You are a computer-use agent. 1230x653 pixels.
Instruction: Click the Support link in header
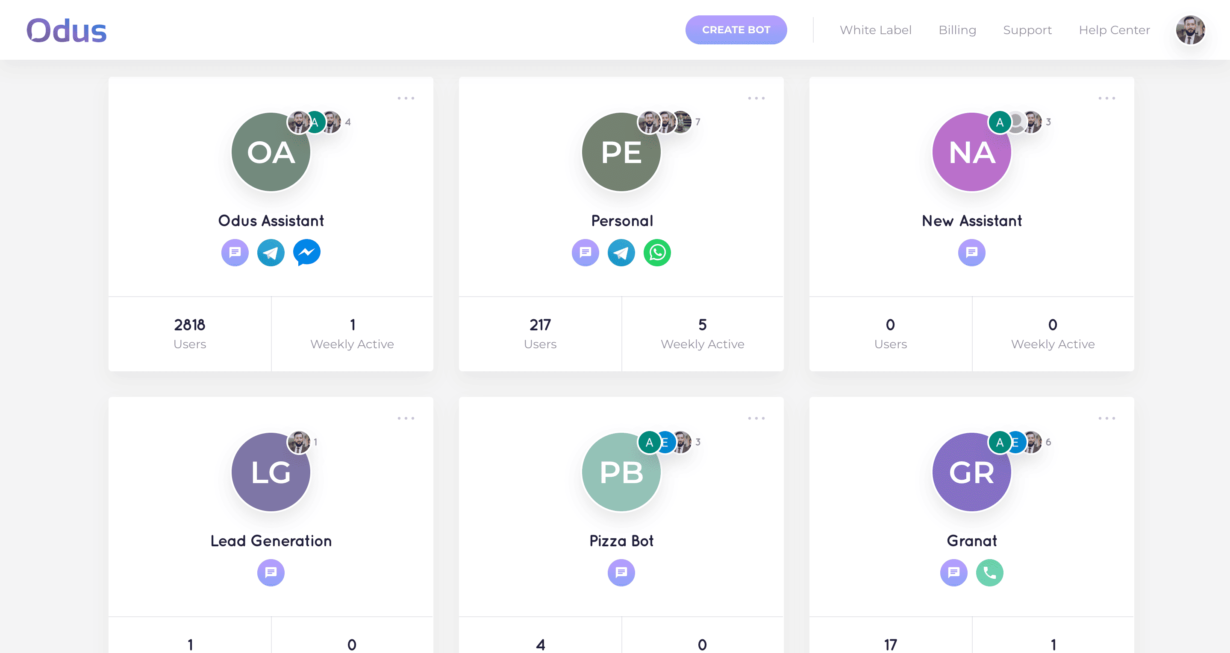(1027, 30)
